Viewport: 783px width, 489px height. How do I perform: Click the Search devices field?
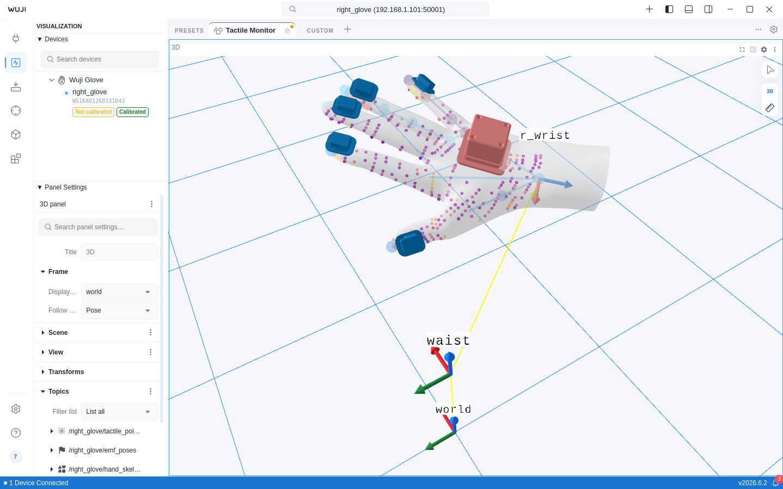pyautogui.click(x=100, y=59)
